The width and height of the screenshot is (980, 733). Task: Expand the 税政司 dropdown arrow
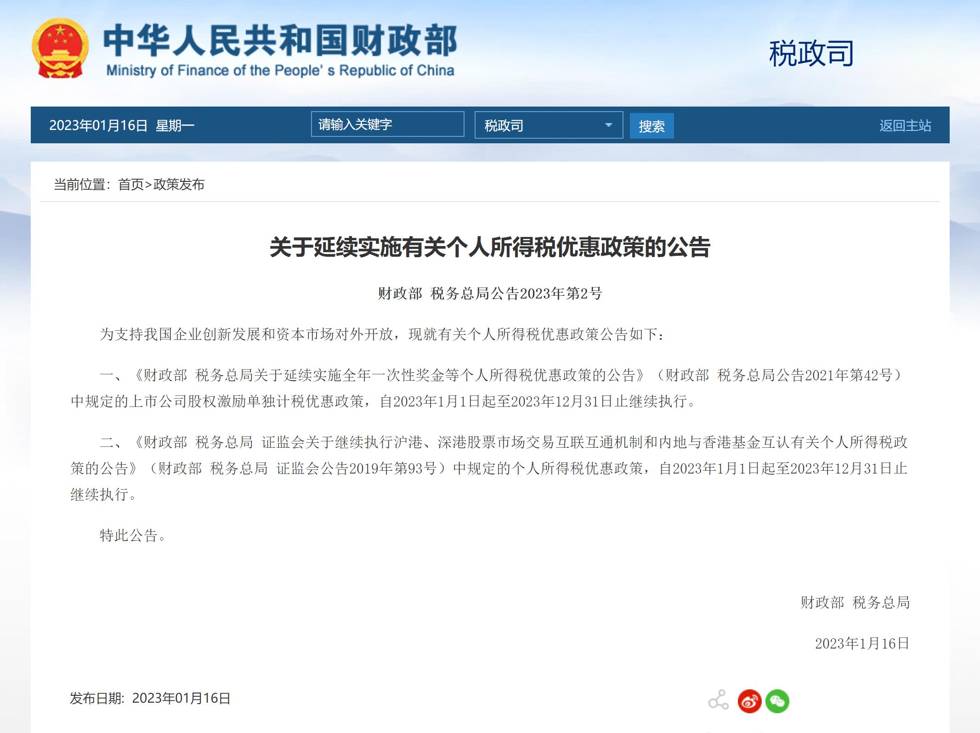point(608,125)
